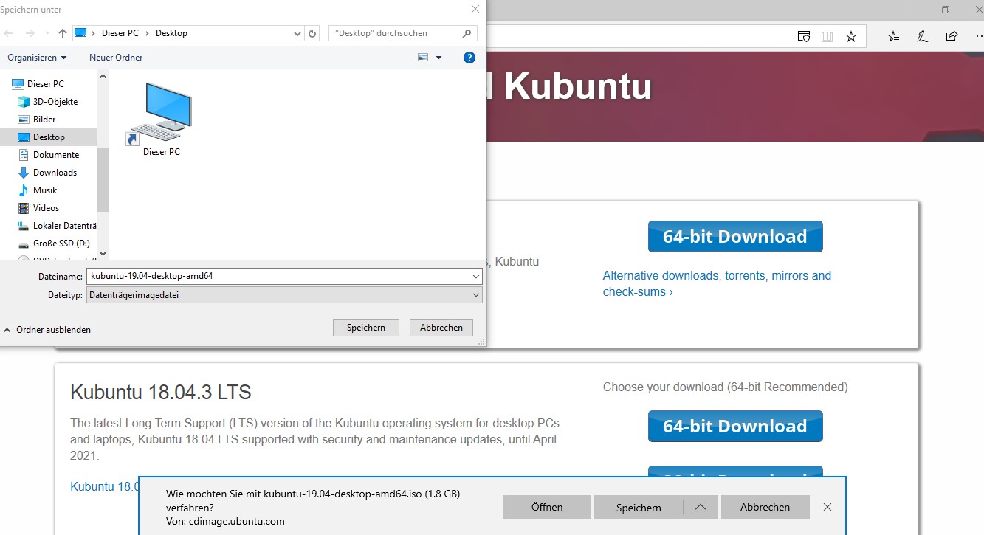The width and height of the screenshot is (984, 535).
Task: Dismiss the download notification with X
Action: (x=828, y=507)
